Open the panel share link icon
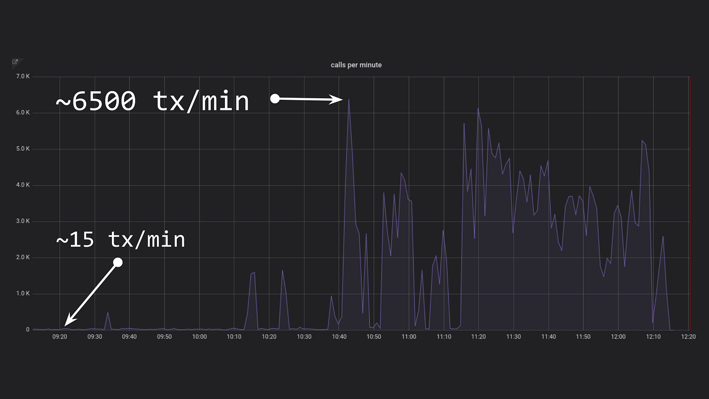 click(x=15, y=62)
